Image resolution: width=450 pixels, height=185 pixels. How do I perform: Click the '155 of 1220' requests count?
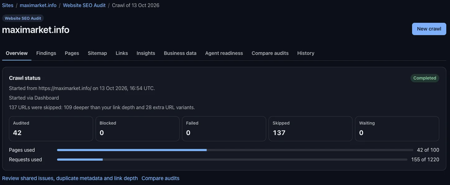(x=425, y=160)
